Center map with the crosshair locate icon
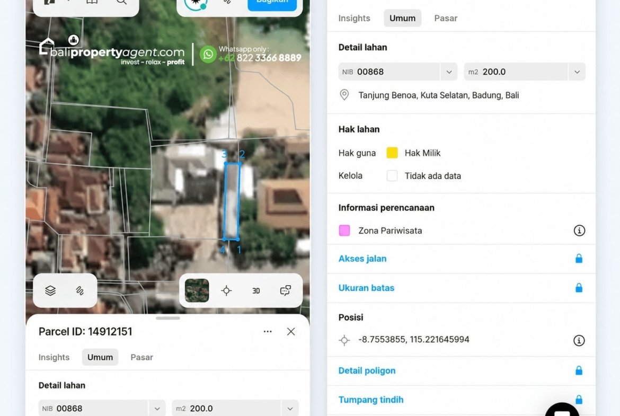 226,290
